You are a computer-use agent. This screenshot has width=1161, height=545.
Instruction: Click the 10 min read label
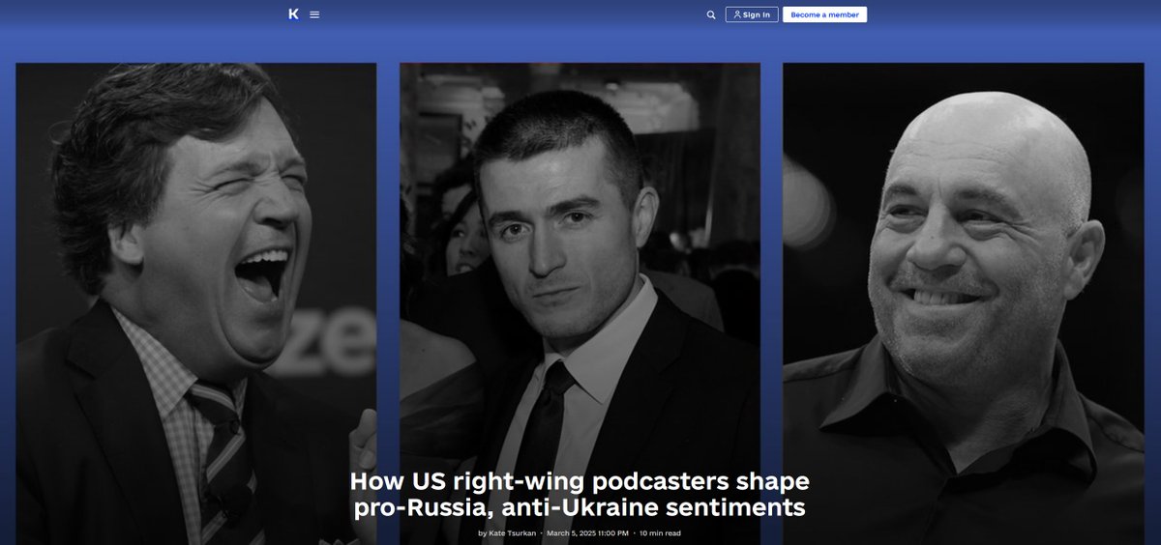(x=661, y=532)
